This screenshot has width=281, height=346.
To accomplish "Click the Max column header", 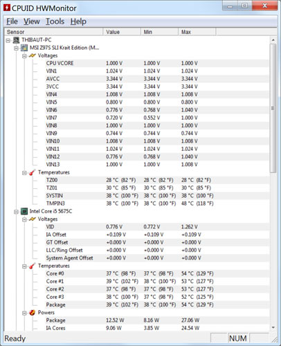I will point(197,32).
